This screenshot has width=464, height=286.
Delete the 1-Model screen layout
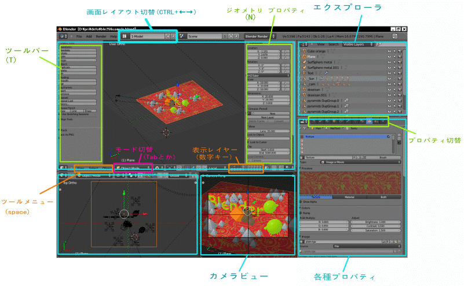click(173, 36)
